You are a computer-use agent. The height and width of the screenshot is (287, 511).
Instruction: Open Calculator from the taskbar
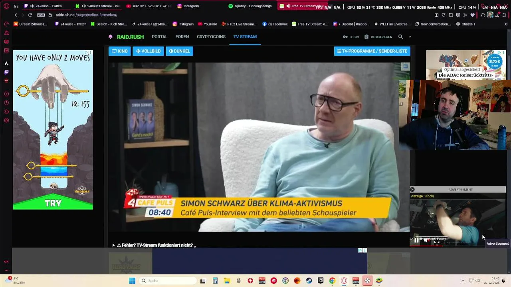pos(215,281)
